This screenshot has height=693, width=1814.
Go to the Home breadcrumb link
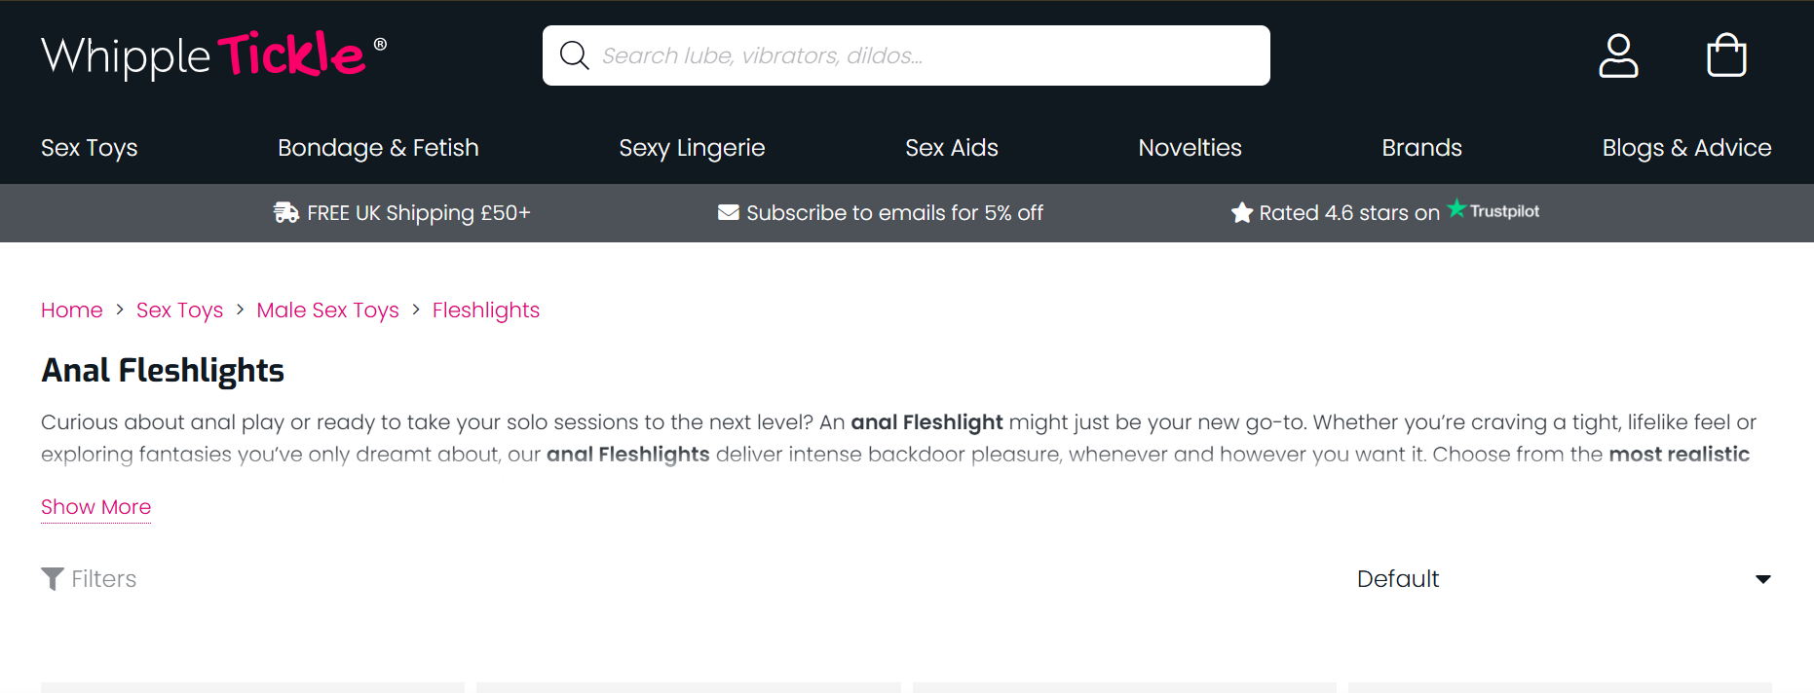72,310
